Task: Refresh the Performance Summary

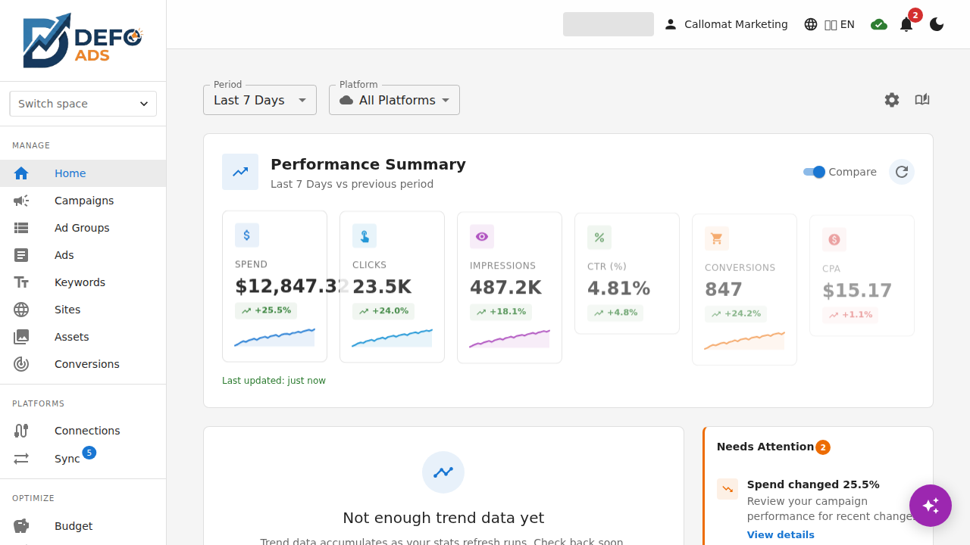Action: (902, 172)
